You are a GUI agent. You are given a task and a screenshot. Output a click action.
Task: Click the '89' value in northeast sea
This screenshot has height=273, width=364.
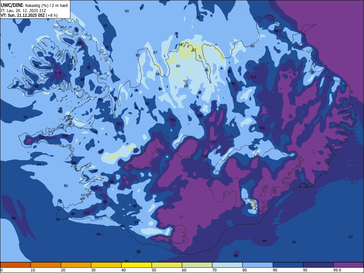[x=252, y=46]
